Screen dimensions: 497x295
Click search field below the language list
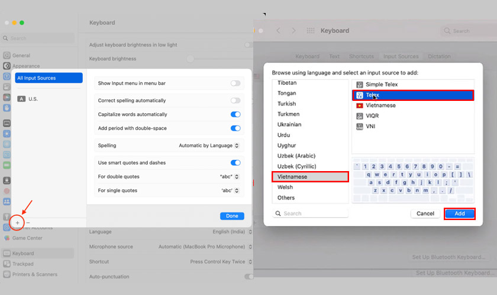pos(310,214)
